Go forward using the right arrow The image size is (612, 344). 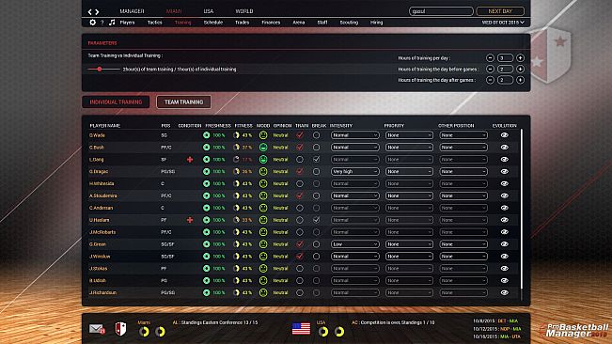tap(97, 11)
